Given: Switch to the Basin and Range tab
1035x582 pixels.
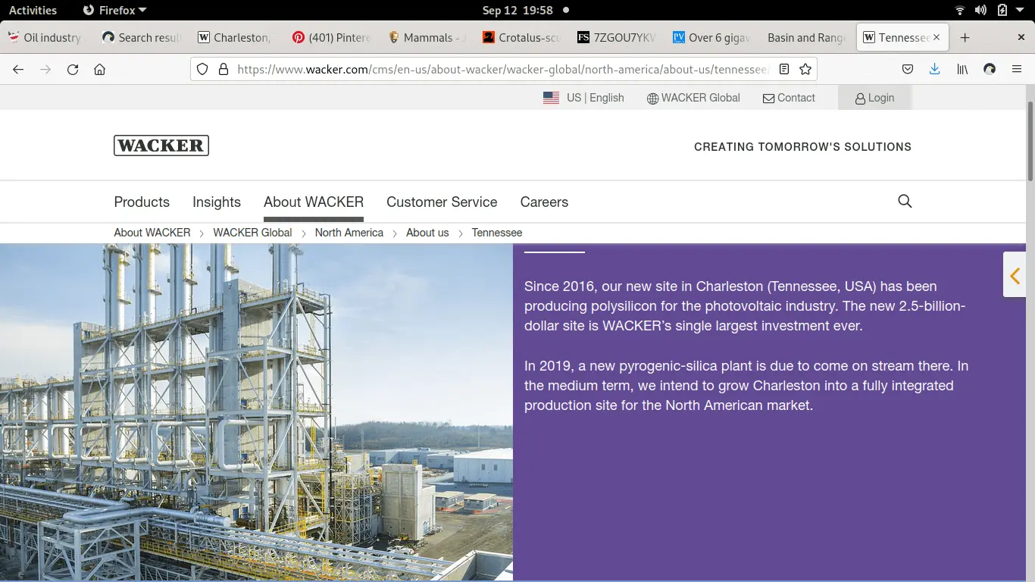Looking at the screenshot, I should [x=805, y=37].
